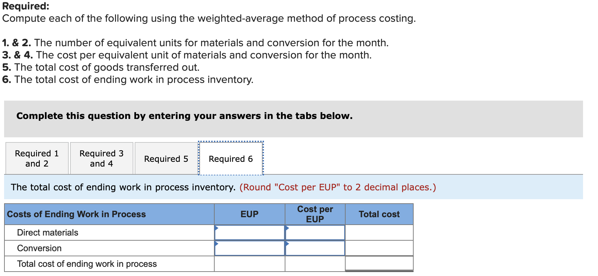Open the Required 3 and 4 tab
This screenshot has width=598, height=276.
(x=101, y=158)
